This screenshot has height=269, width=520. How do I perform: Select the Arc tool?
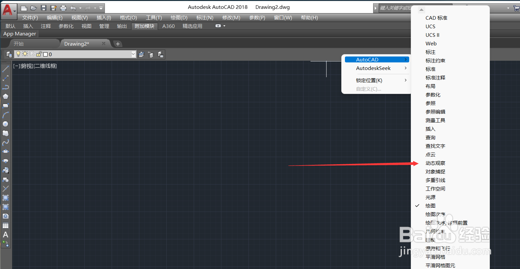(x=6, y=115)
